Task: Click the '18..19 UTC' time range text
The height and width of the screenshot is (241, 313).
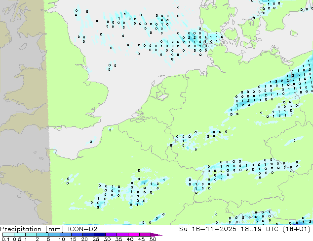Action: 260,229
